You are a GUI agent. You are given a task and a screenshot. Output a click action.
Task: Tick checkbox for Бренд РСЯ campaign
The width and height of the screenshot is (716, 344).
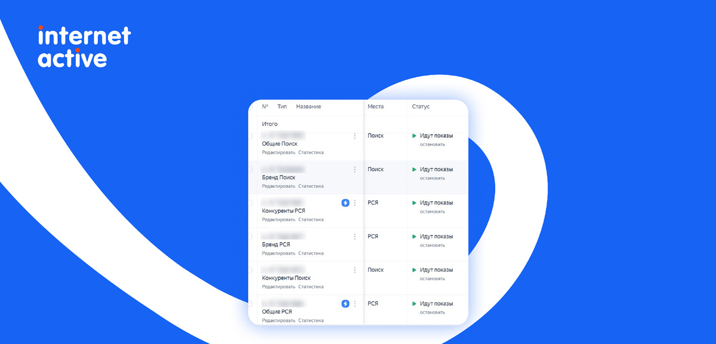[x=250, y=237]
